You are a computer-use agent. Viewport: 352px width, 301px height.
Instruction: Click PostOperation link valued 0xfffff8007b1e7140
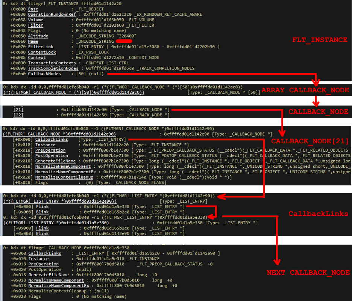click(x=52, y=156)
